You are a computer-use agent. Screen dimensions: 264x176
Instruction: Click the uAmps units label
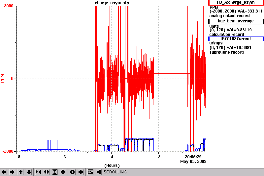pyautogui.click(x=216, y=43)
